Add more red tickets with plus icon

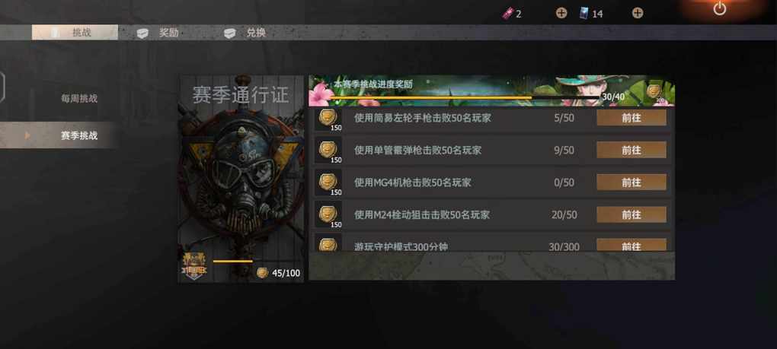[x=561, y=14]
